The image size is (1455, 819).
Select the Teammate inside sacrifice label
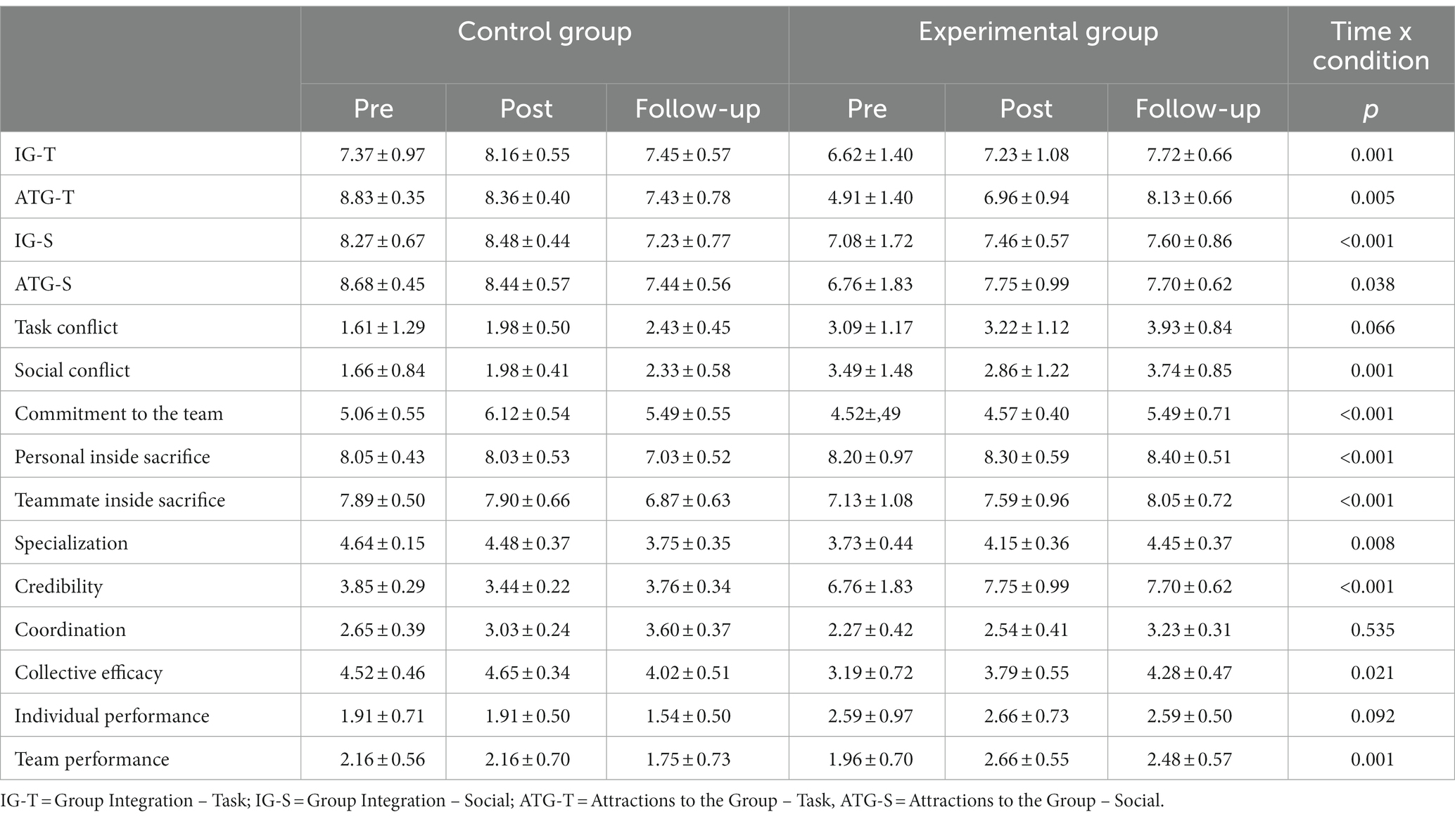[120, 500]
